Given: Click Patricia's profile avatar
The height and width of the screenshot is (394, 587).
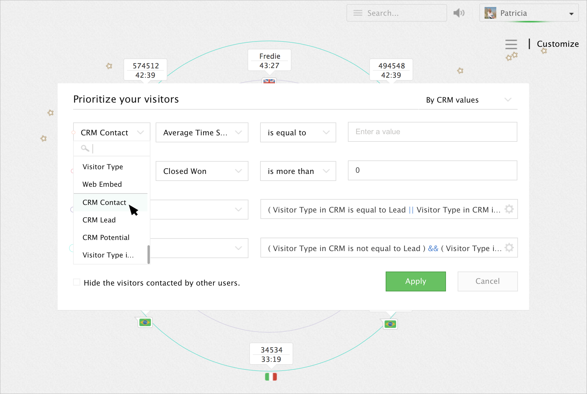Looking at the screenshot, I should click(x=490, y=13).
